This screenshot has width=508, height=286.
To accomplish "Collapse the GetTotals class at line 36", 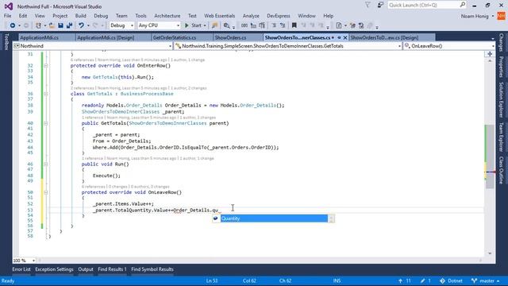I will (x=46, y=94).
